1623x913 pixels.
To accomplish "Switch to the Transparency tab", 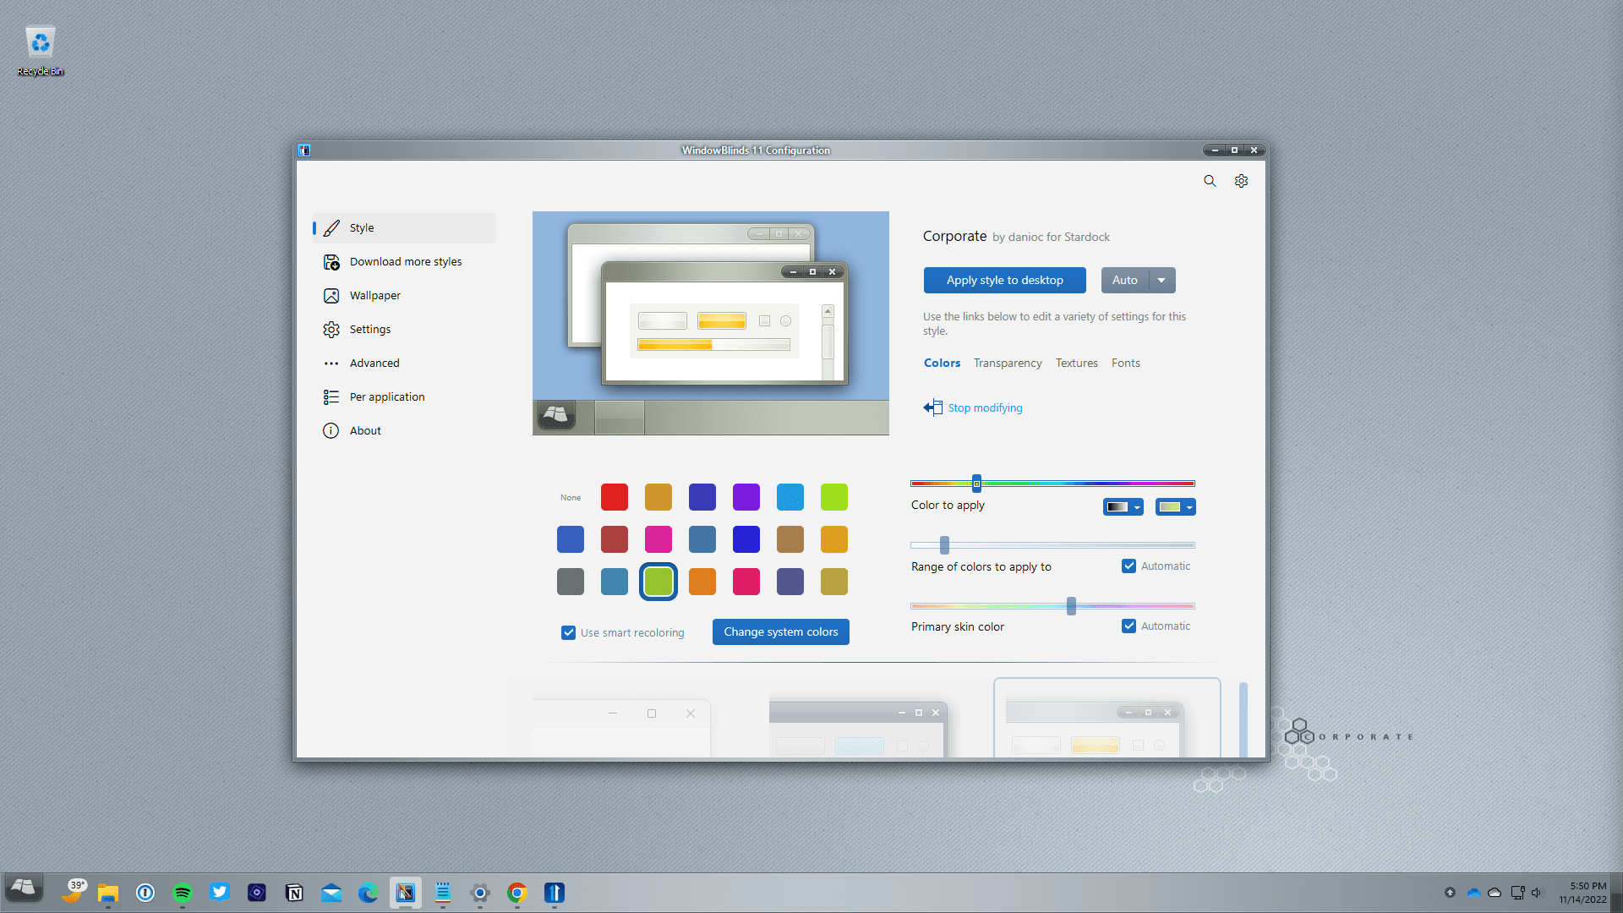I will pos(1008,363).
